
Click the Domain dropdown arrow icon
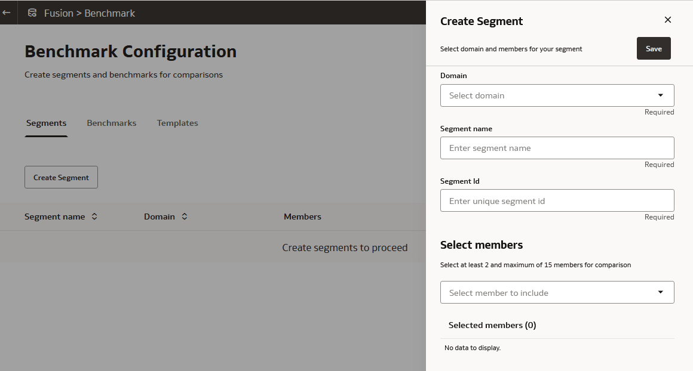tap(660, 95)
